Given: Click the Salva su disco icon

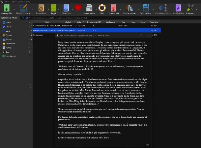Looking at the screenshot, I should [x=146, y=8].
